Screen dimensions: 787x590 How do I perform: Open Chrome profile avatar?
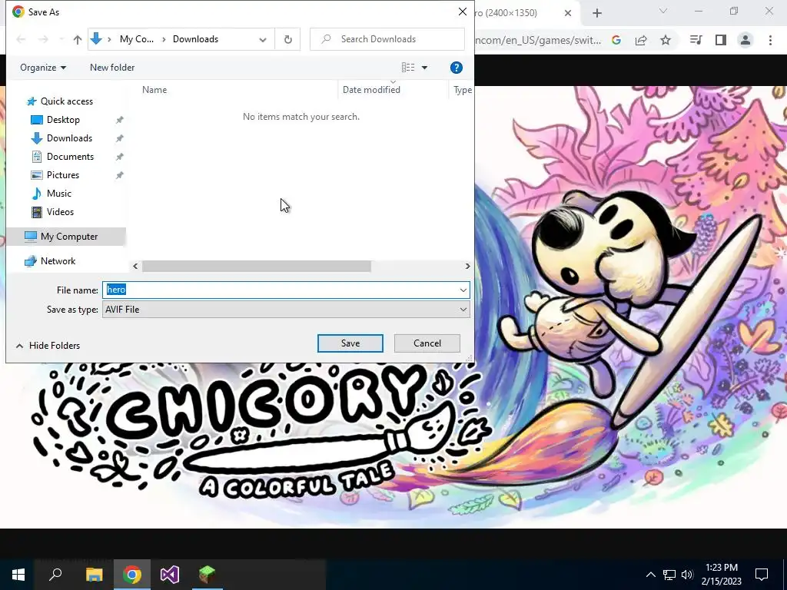click(x=745, y=40)
